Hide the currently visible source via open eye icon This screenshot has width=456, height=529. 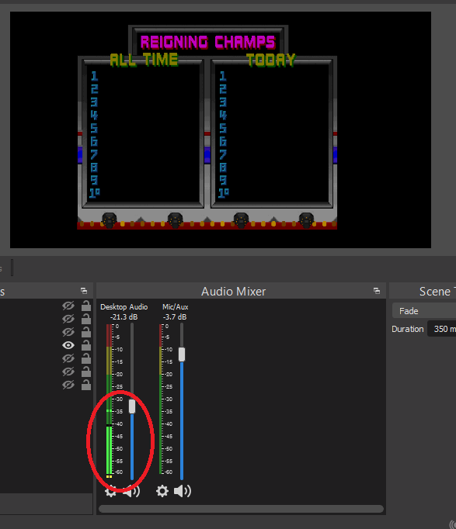tap(68, 345)
